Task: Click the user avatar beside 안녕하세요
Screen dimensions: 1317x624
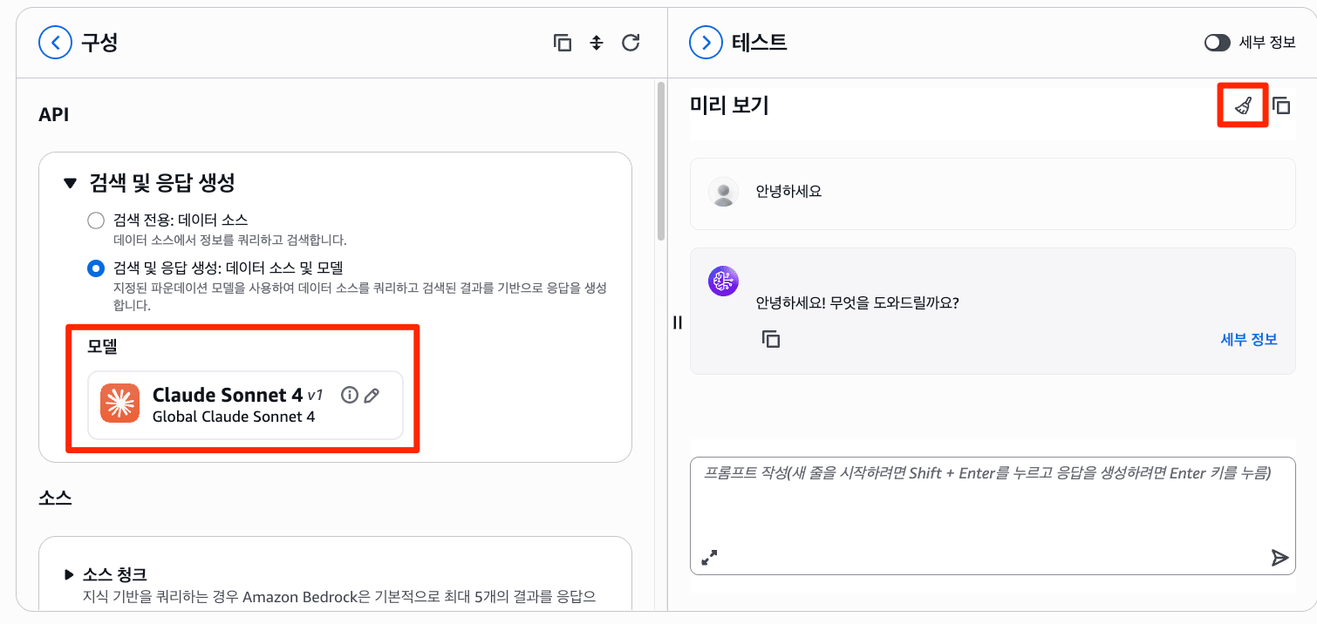Action: (723, 192)
